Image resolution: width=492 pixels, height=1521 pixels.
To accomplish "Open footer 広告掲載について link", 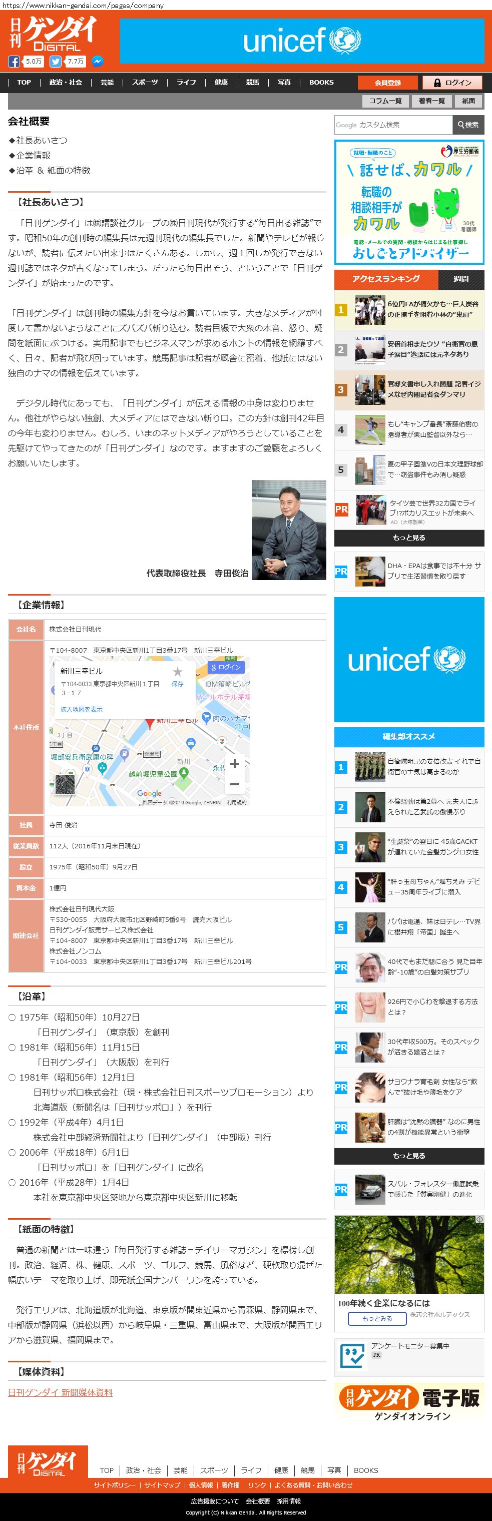I will coord(215,1501).
